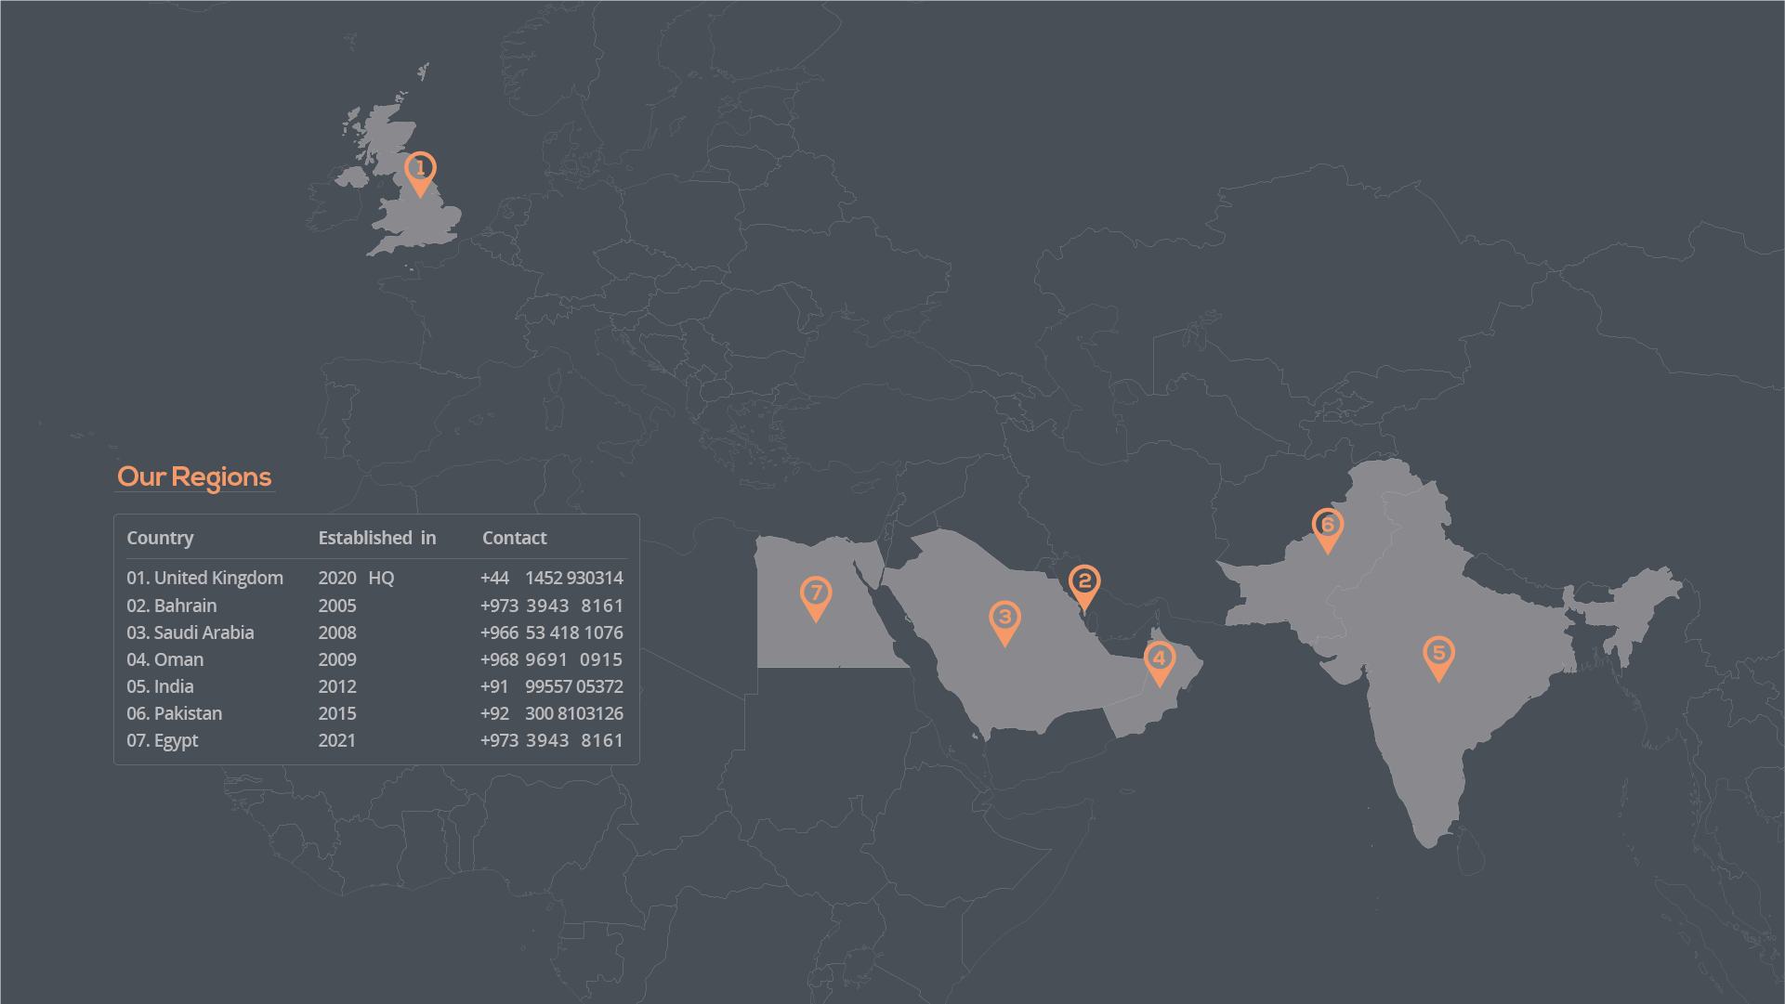The height and width of the screenshot is (1004, 1785).
Task: Click the Our Regions heading
Action: pos(194,476)
